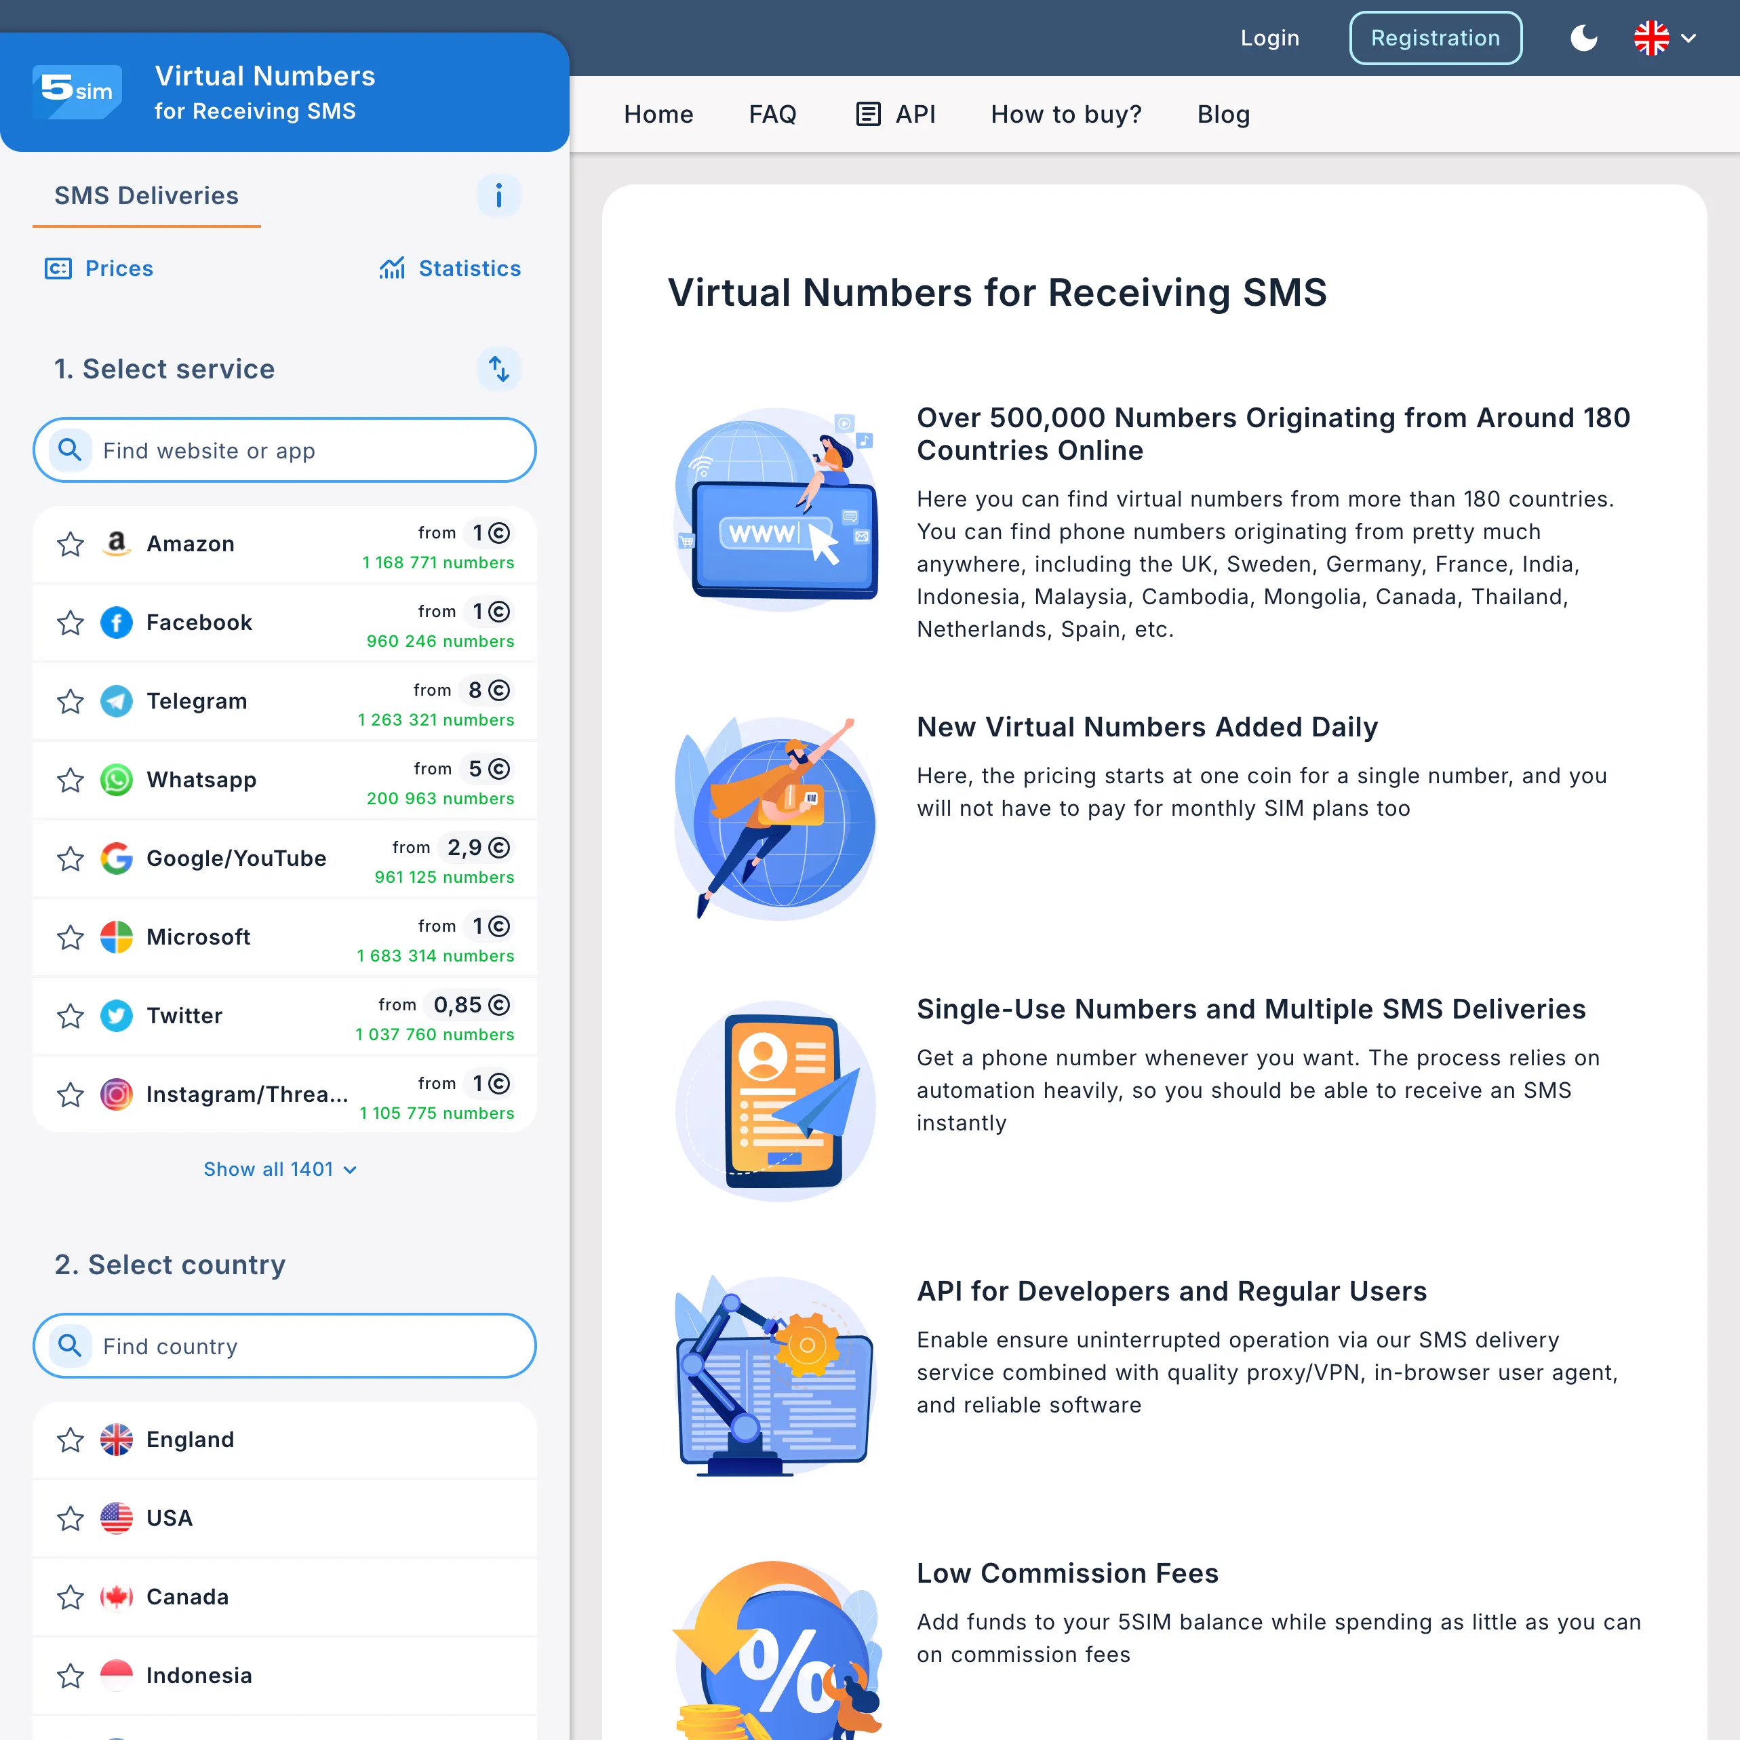Click the Login link
Image resolution: width=1740 pixels, height=1740 pixels.
tap(1269, 38)
